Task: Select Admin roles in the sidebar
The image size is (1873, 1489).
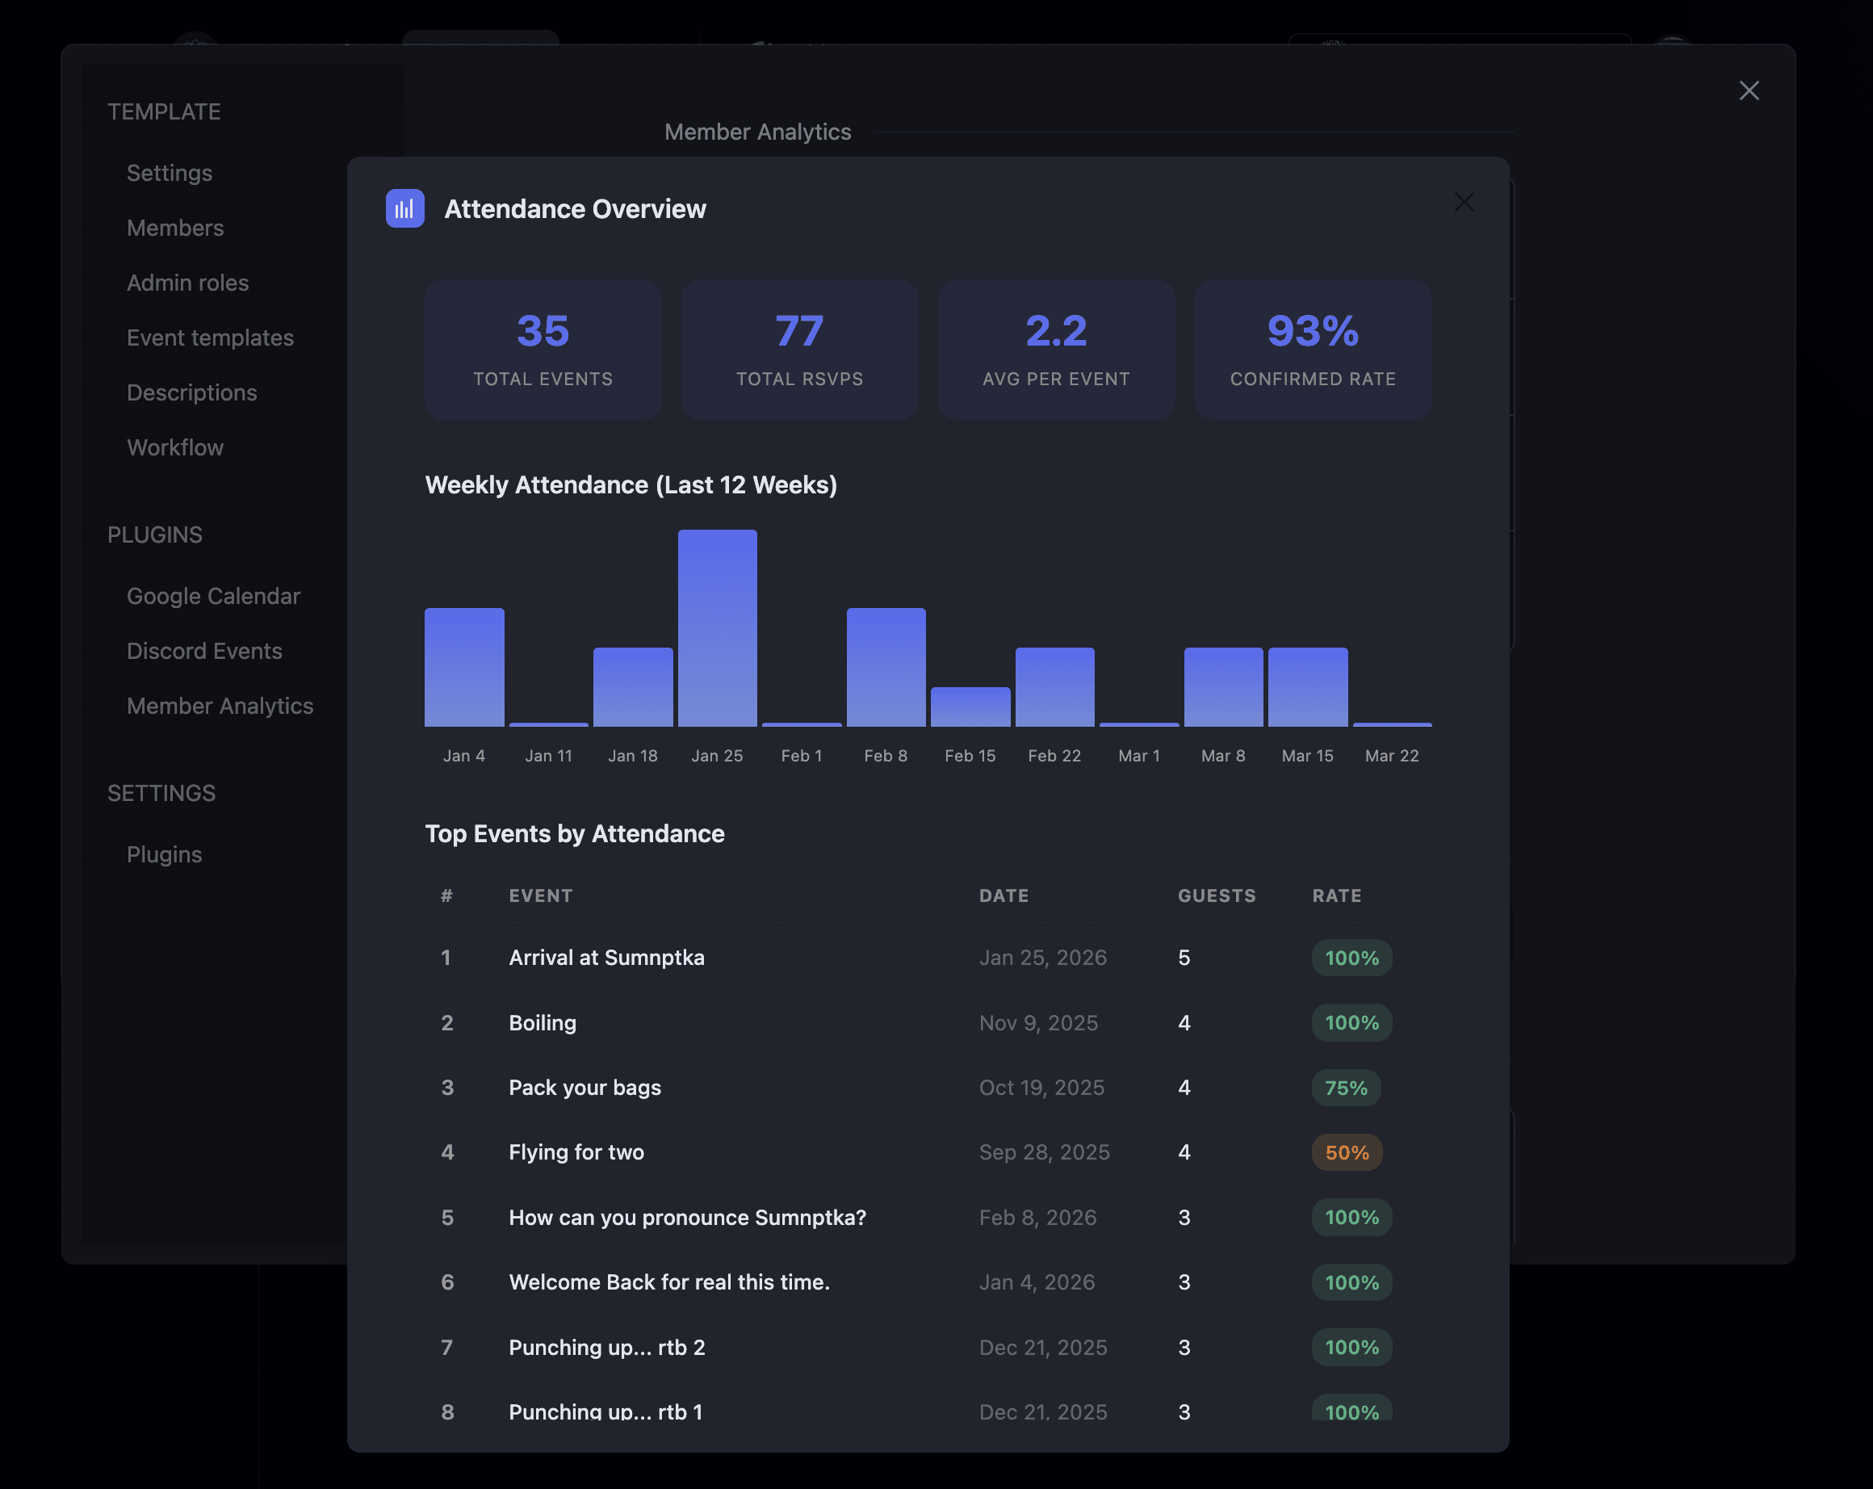Action: coord(187,283)
